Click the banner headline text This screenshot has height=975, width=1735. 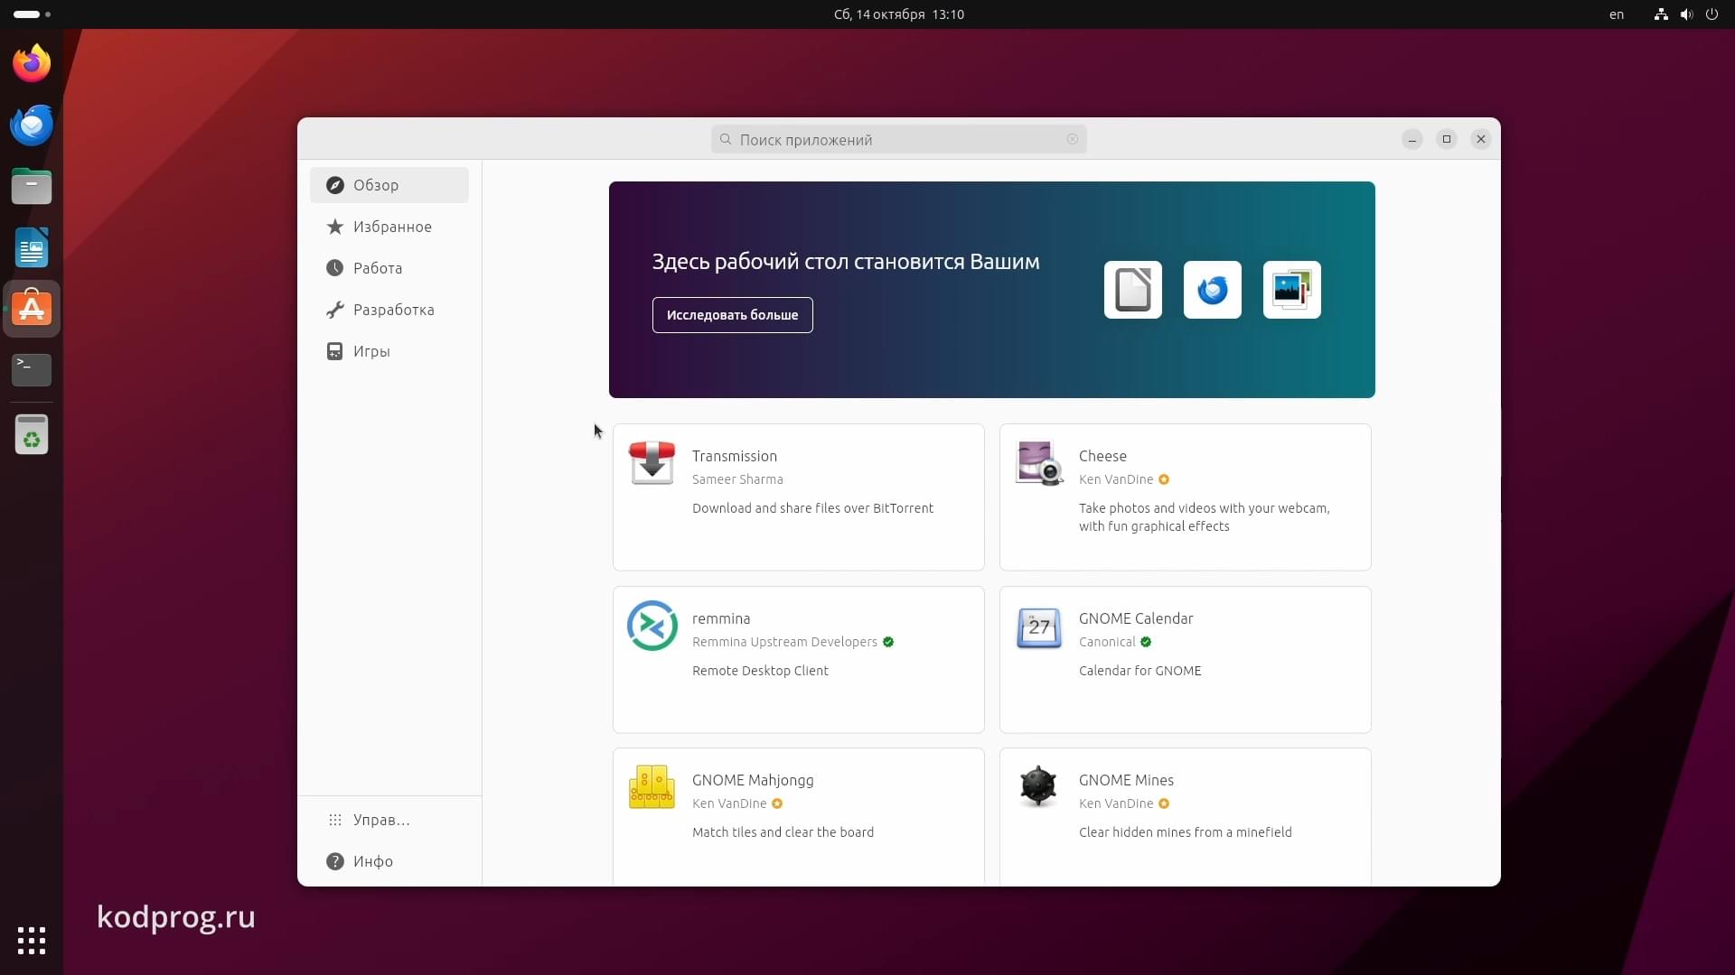(846, 262)
